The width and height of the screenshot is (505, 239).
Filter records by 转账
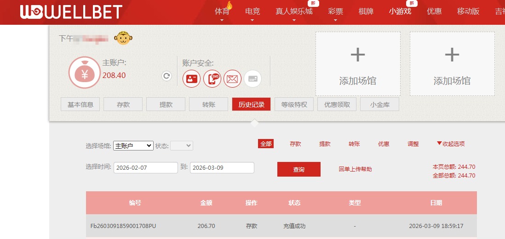tap(354, 144)
